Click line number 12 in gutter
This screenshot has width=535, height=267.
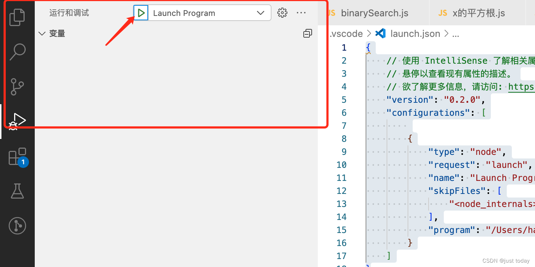click(x=341, y=191)
